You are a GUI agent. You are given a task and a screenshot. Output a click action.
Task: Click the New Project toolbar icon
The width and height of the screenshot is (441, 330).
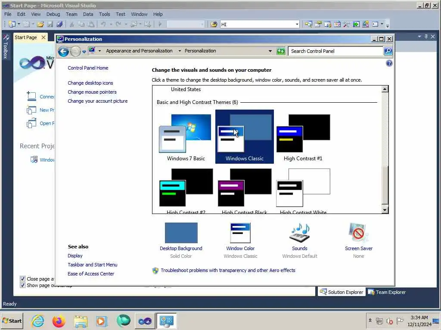click(x=12, y=24)
